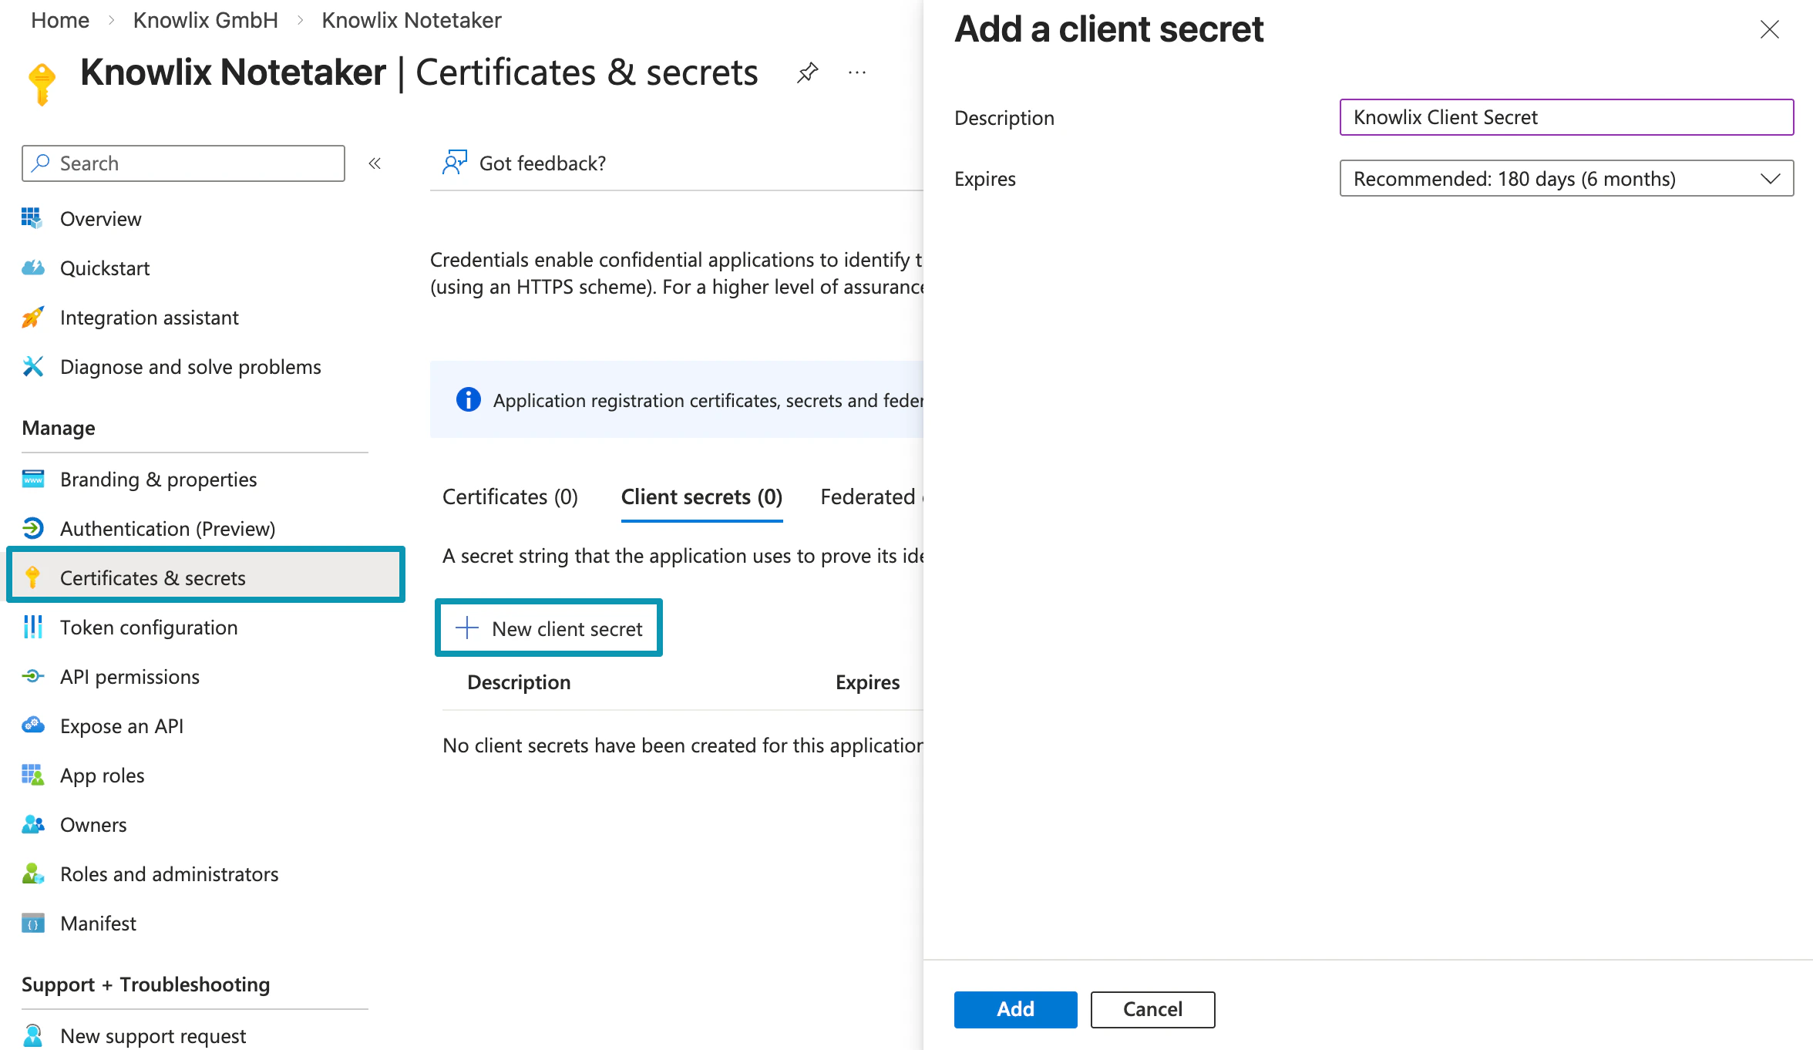Edit the Description field for the secret

[x=1566, y=117]
